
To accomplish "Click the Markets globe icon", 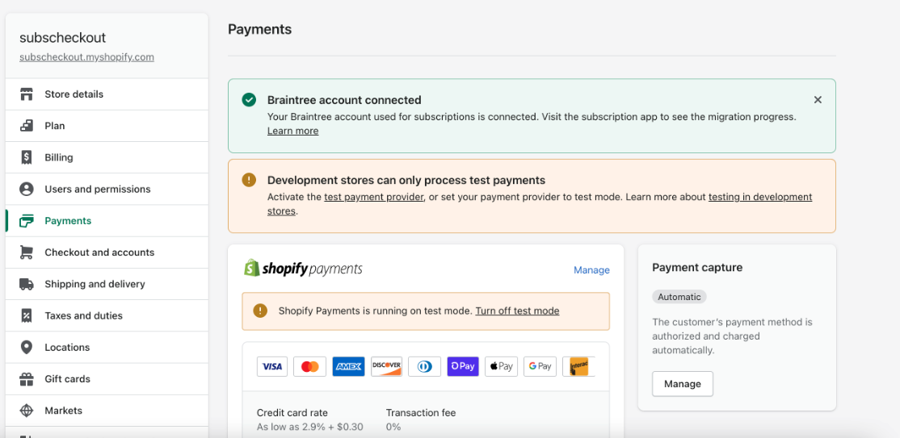I will [x=27, y=411].
